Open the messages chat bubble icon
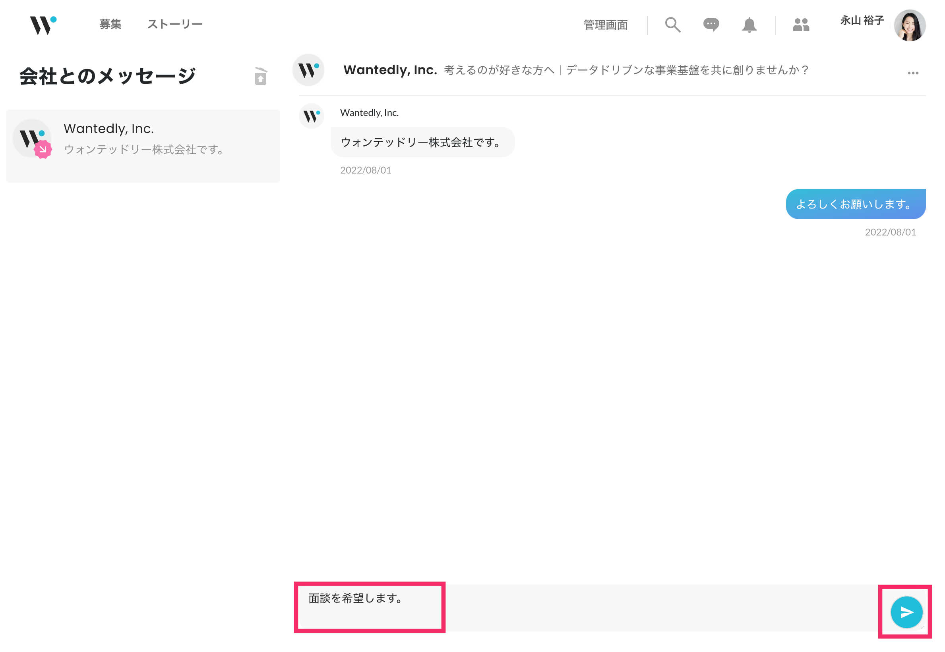This screenshot has height=652, width=945. [x=711, y=25]
